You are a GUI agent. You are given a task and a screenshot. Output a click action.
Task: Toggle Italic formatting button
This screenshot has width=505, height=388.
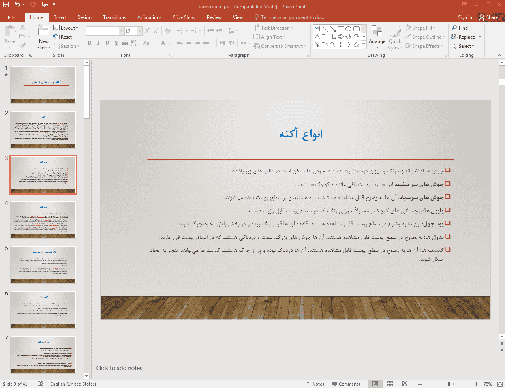[98, 43]
